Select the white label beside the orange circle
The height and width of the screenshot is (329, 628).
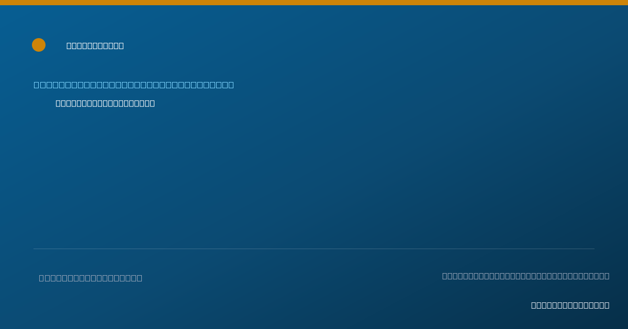(95, 46)
